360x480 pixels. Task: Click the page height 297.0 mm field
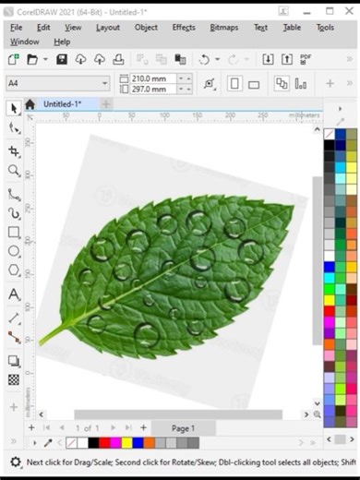click(x=153, y=90)
